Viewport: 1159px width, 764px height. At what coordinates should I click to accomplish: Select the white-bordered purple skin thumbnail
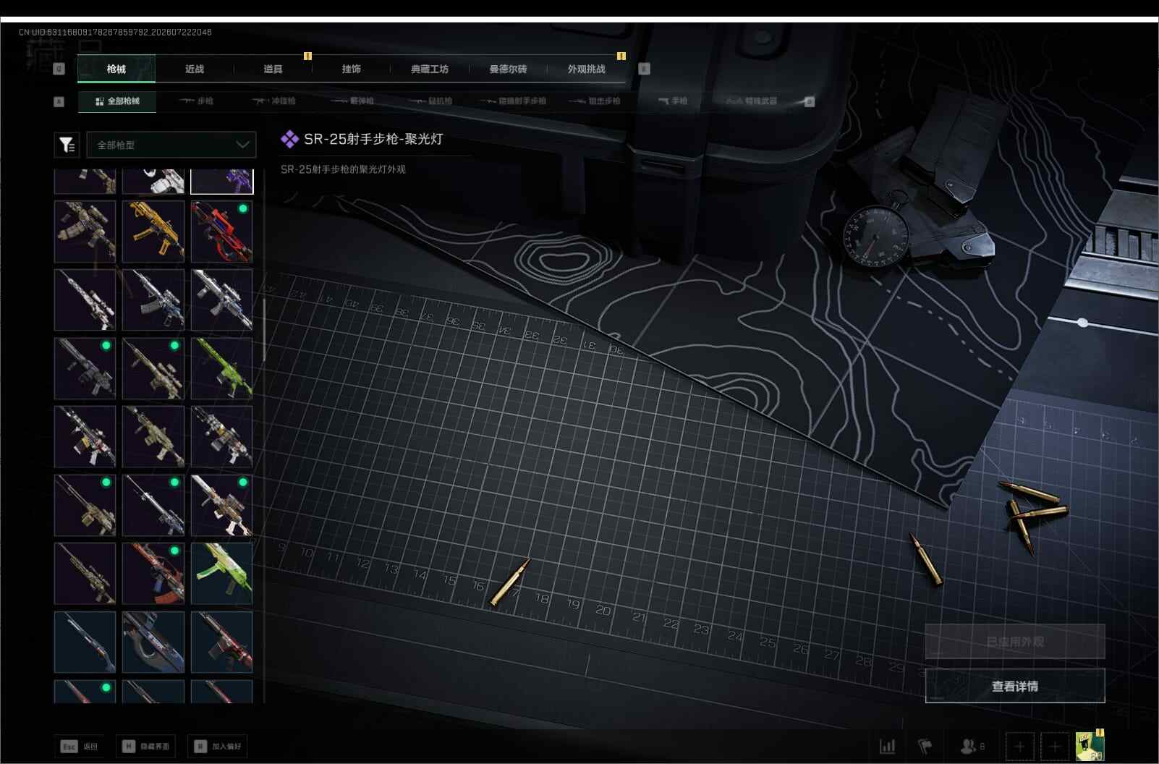(x=221, y=182)
